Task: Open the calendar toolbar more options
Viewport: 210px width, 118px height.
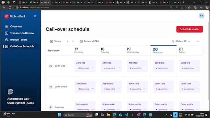Action: pyautogui.click(x=198, y=41)
